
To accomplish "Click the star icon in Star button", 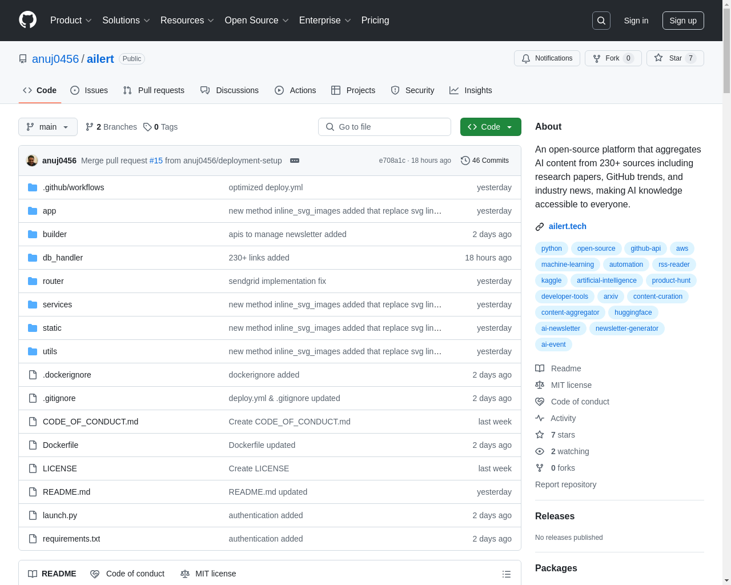I will (658, 58).
